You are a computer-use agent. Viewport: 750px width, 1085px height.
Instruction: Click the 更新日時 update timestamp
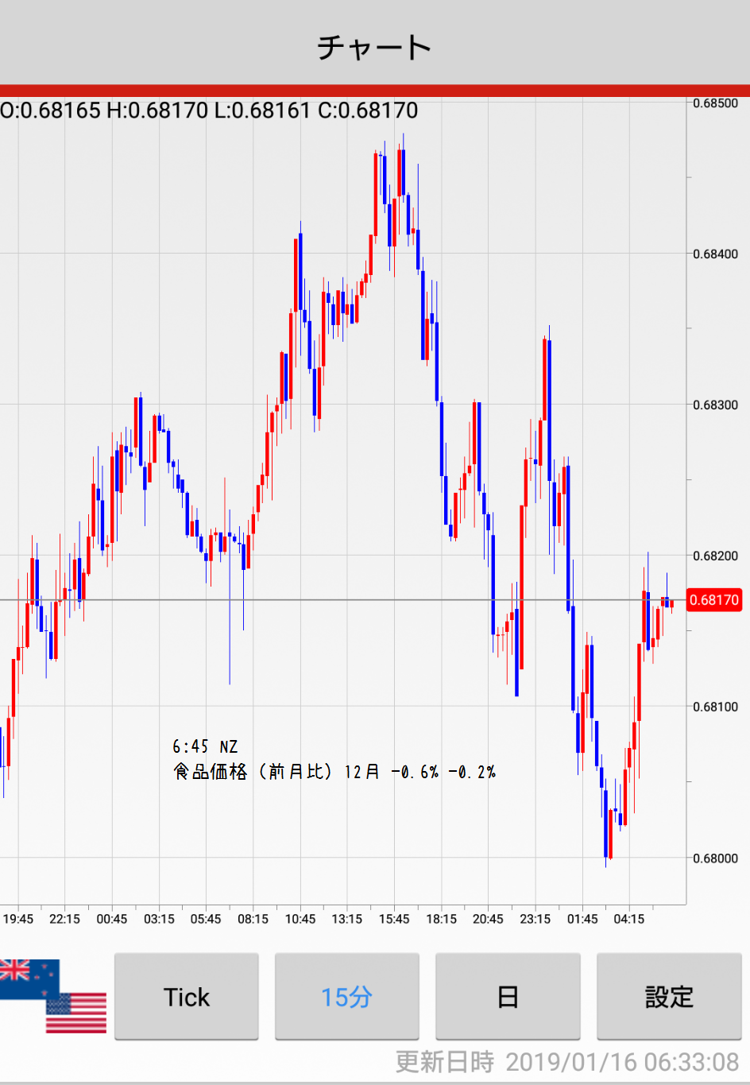pyautogui.click(x=567, y=1062)
